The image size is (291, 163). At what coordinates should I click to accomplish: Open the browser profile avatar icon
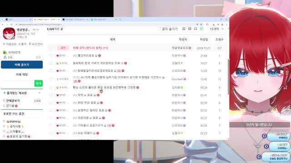(222, 24)
